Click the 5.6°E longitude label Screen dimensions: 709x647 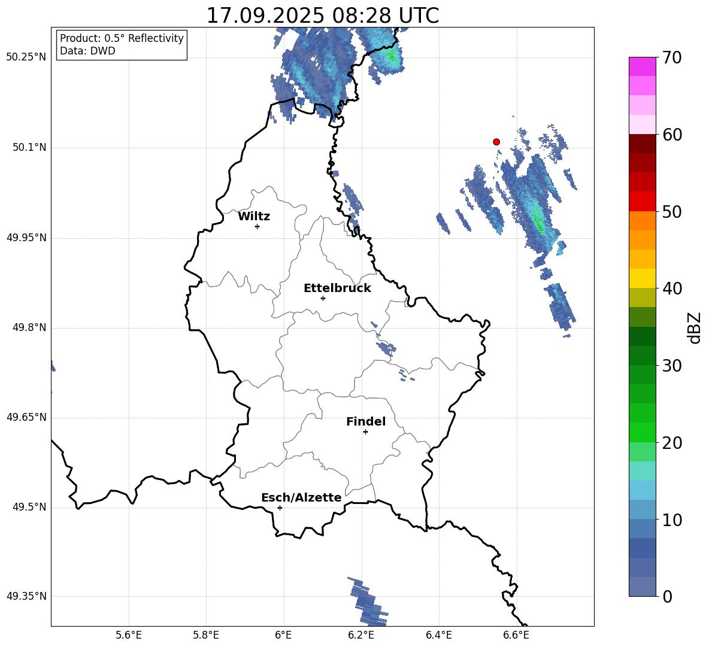pyautogui.click(x=129, y=635)
